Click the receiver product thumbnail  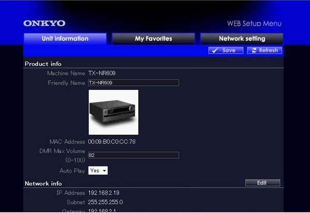click(x=114, y=112)
